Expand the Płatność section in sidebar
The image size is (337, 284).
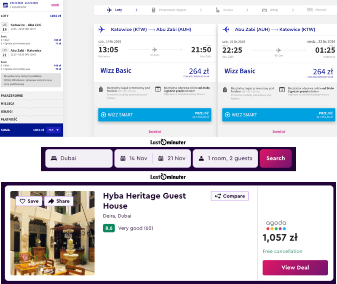pyautogui.click(x=31, y=119)
